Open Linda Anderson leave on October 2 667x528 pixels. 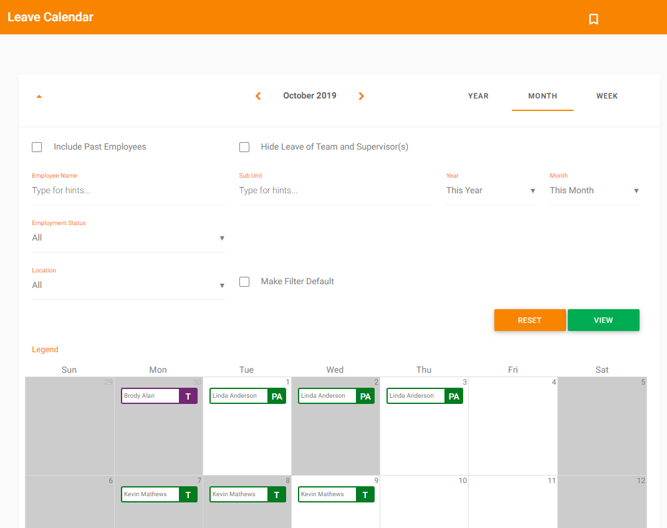coord(336,396)
